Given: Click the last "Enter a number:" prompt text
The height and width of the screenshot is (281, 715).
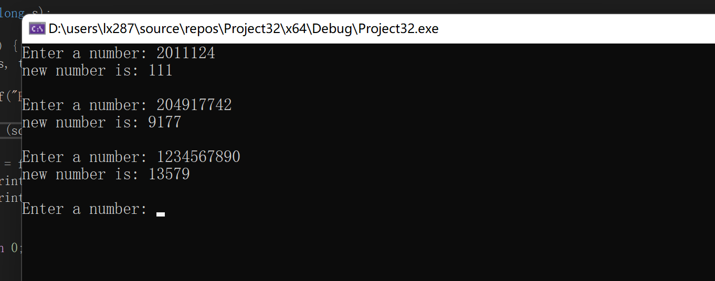Looking at the screenshot, I should [85, 209].
